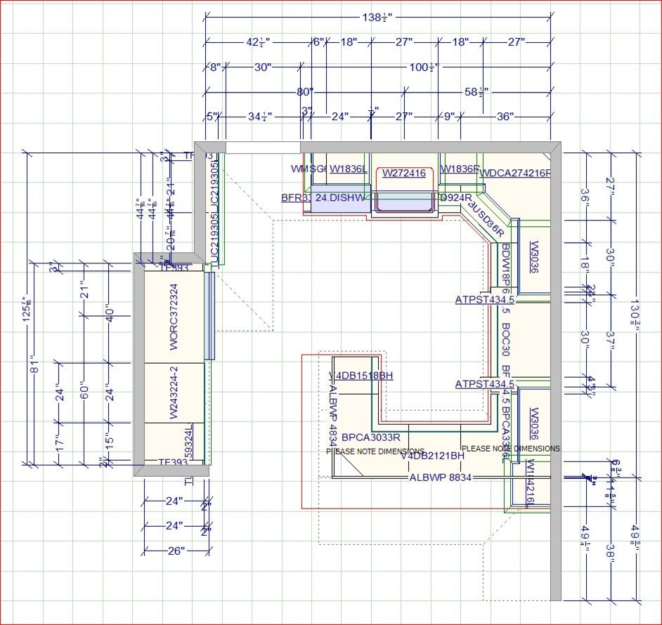Click the W1836R wall cabinet label

point(460,169)
